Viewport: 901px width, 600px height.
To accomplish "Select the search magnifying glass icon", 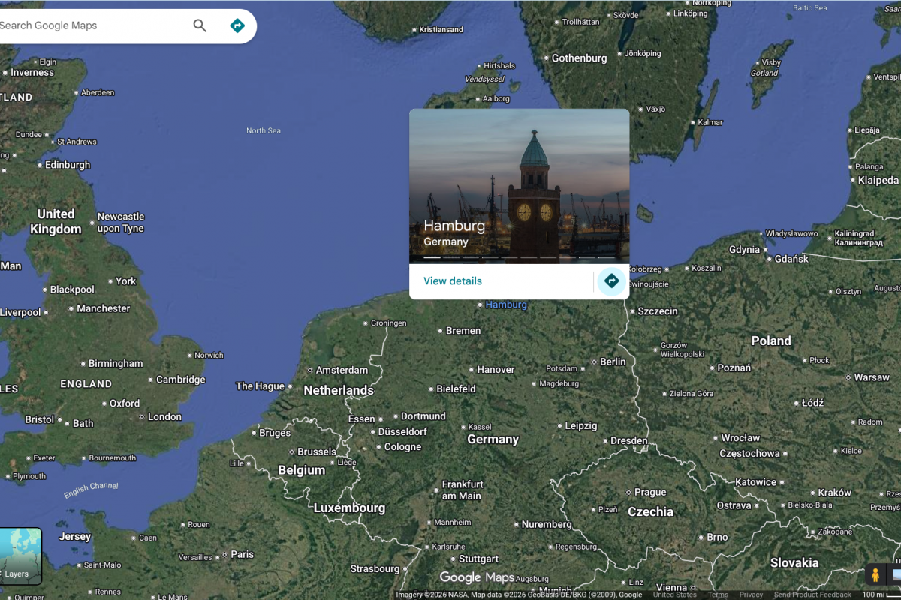I will point(200,25).
